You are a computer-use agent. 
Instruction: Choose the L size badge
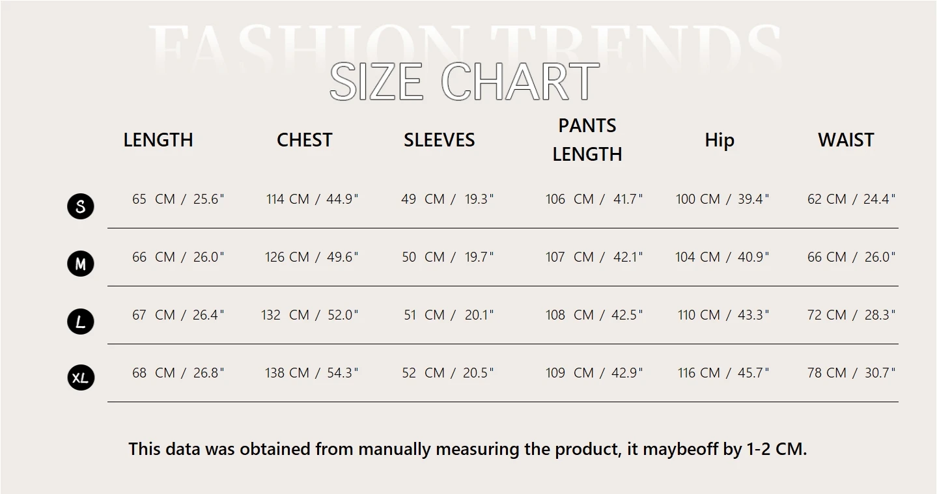(81, 322)
